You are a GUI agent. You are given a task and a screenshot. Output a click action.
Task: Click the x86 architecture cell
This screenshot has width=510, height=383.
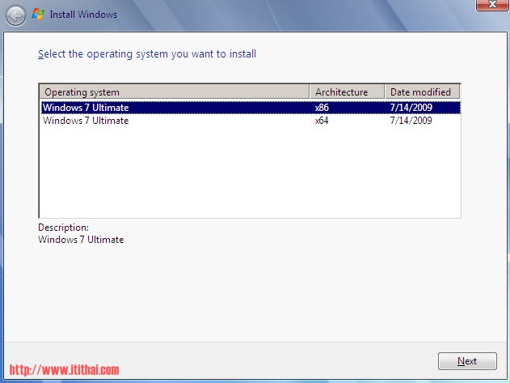click(322, 108)
